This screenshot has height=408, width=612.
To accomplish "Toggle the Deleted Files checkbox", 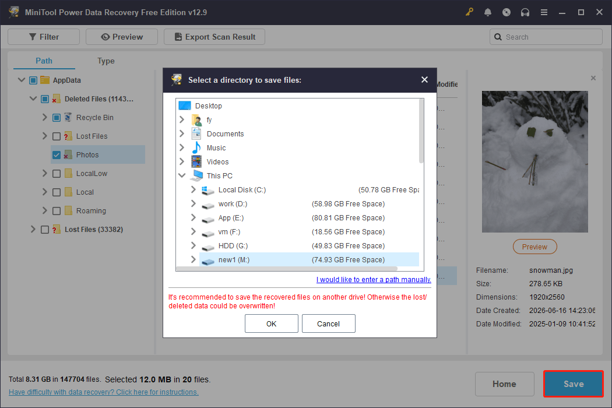I will [x=45, y=99].
